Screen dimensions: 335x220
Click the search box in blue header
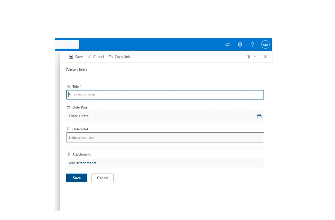67,44
